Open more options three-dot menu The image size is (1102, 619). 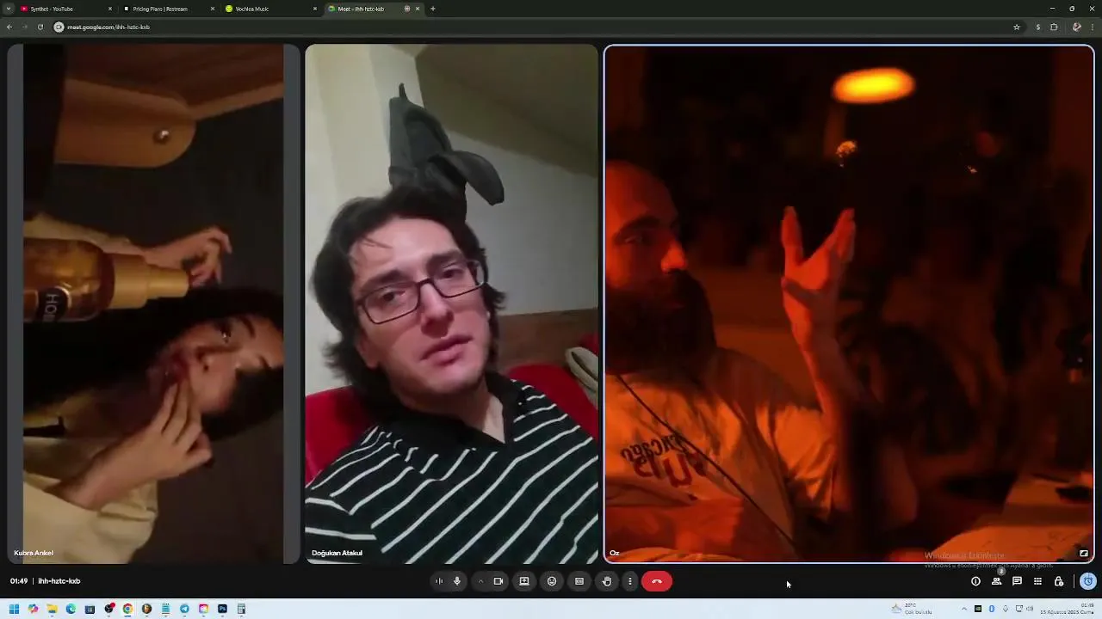[629, 581]
